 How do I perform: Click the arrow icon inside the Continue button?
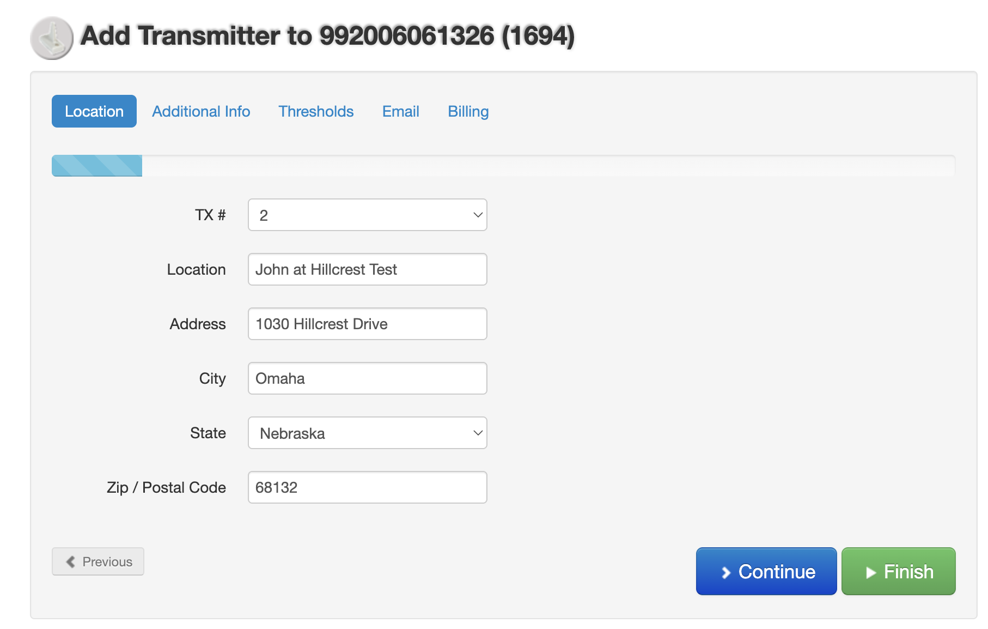tap(726, 572)
